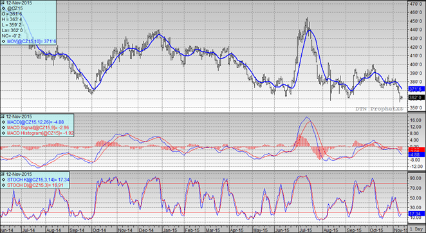Screen dimensions: 426x233
Task: Click the blue 17.34 stochastic value tag
Action: [x=416, y=214]
